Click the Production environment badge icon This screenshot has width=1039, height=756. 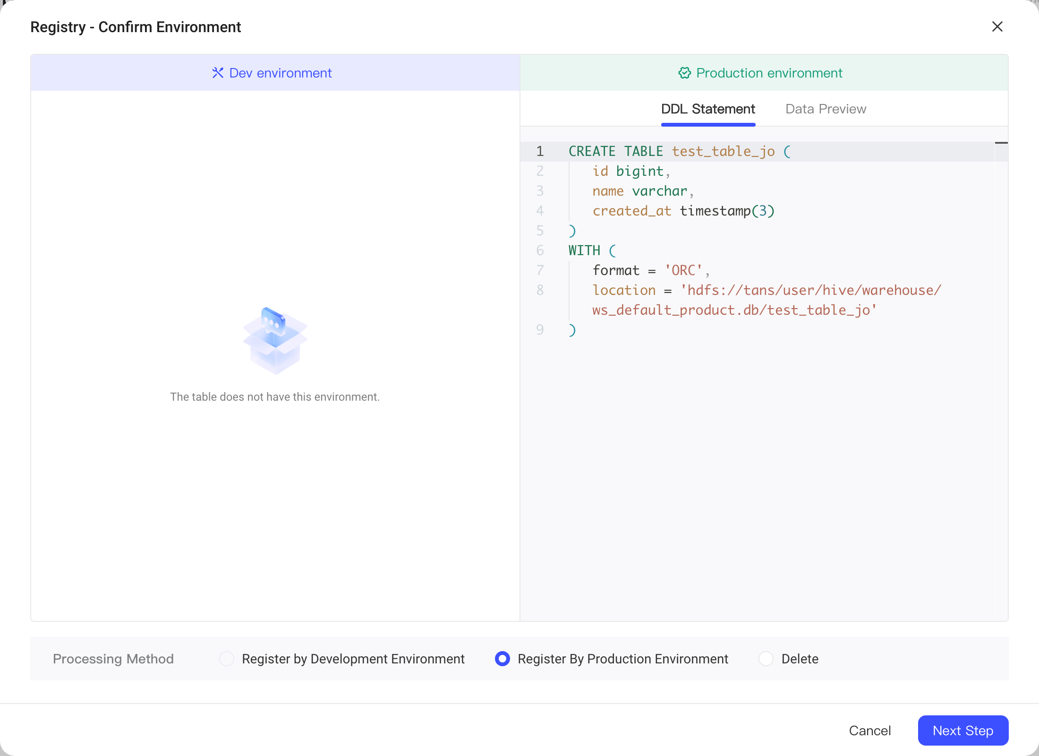684,73
